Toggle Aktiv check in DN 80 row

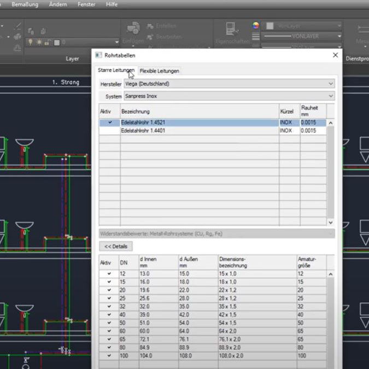109,347
